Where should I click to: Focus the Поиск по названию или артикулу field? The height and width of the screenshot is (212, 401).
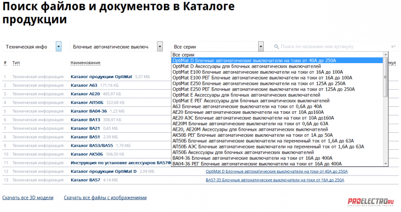pos(335,47)
